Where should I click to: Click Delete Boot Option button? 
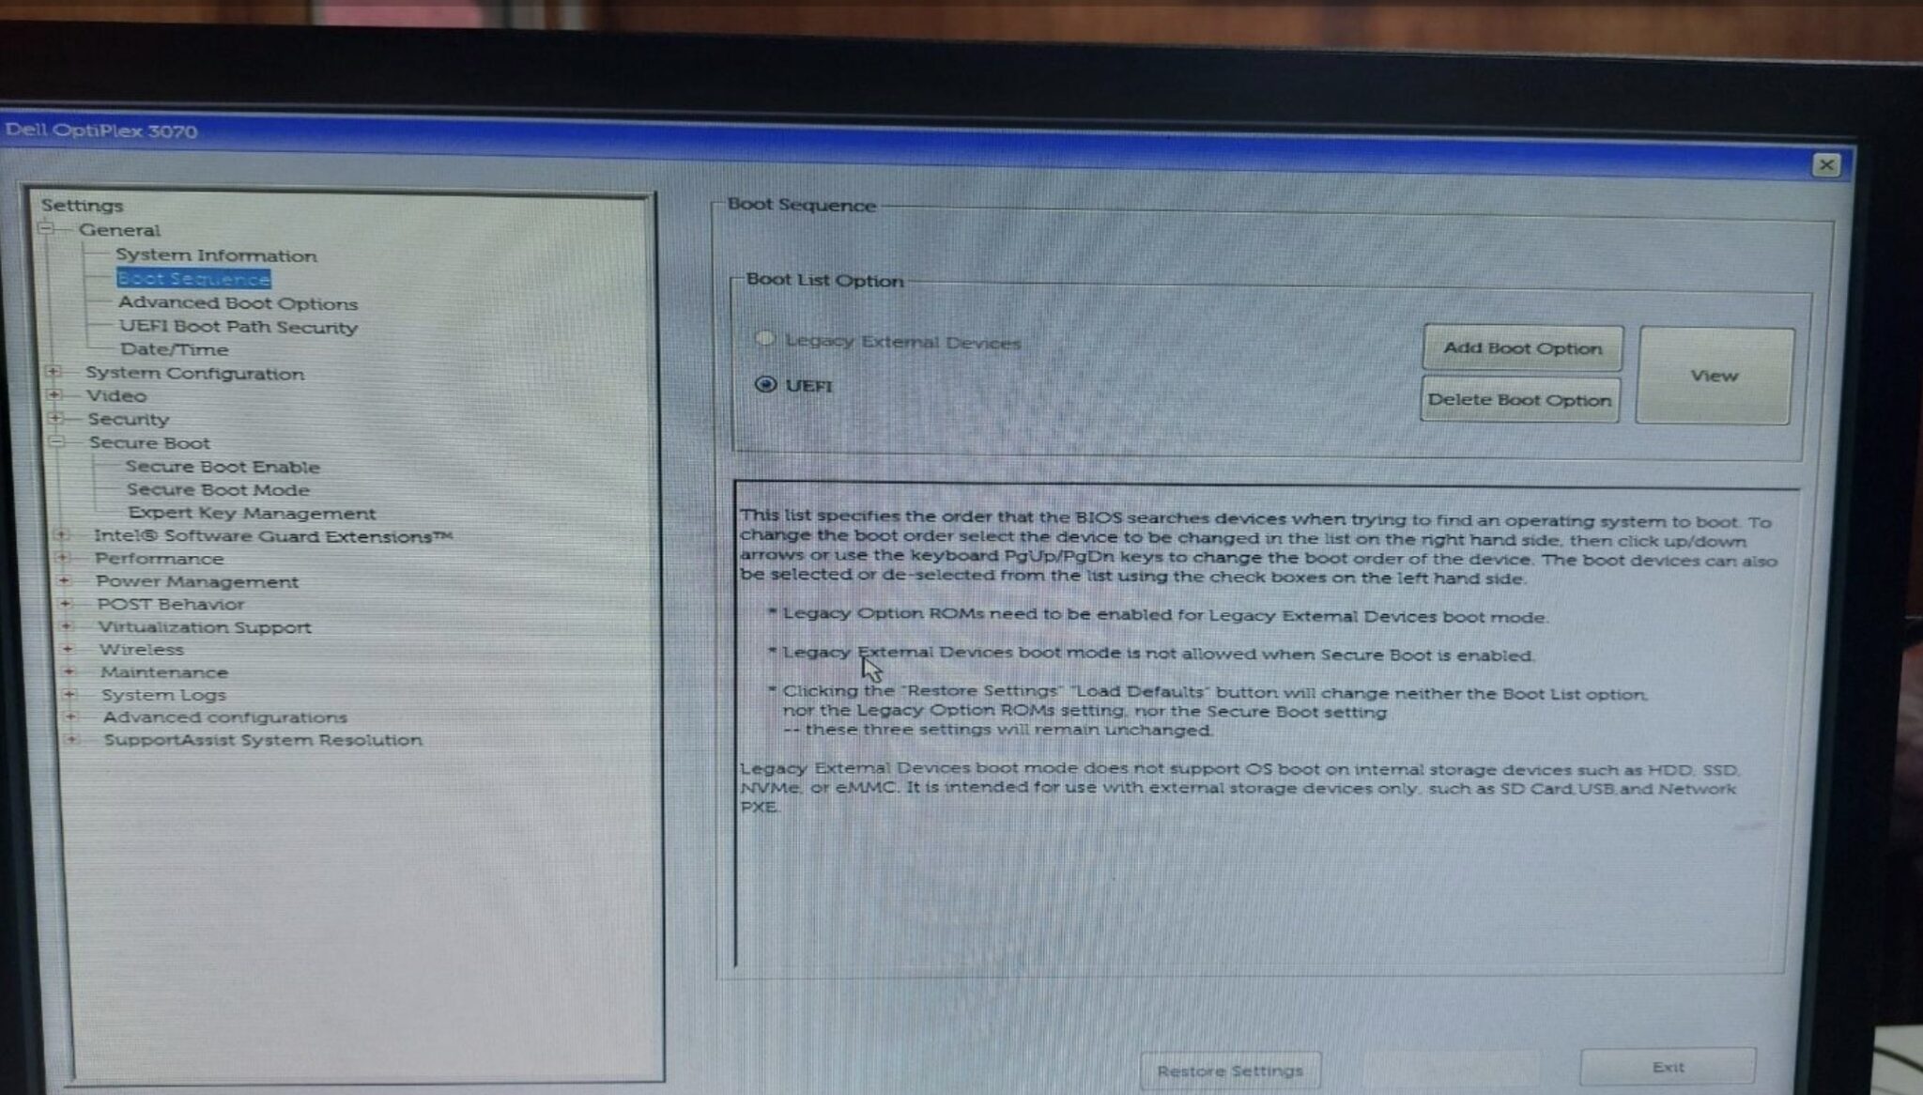tap(1519, 399)
